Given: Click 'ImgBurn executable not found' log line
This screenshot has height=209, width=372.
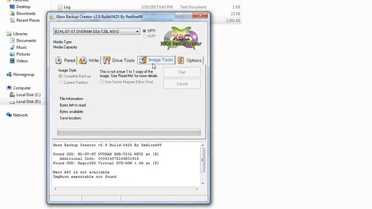Looking at the screenshot, I should [x=84, y=176].
